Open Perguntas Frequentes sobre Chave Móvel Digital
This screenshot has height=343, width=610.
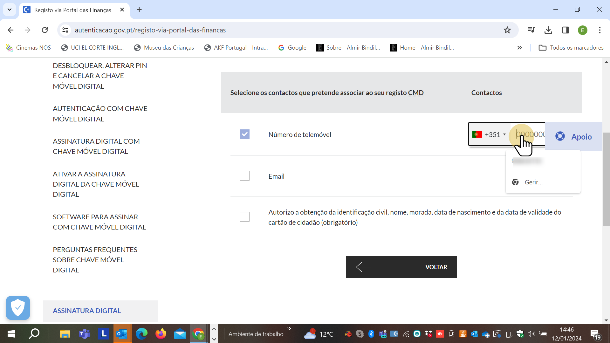tap(95, 260)
